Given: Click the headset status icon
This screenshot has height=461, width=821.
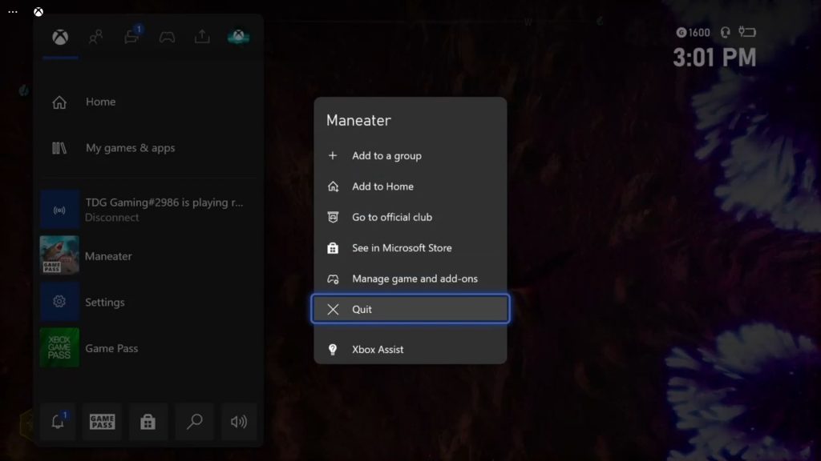Looking at the screenshot, I should [725, 32].
